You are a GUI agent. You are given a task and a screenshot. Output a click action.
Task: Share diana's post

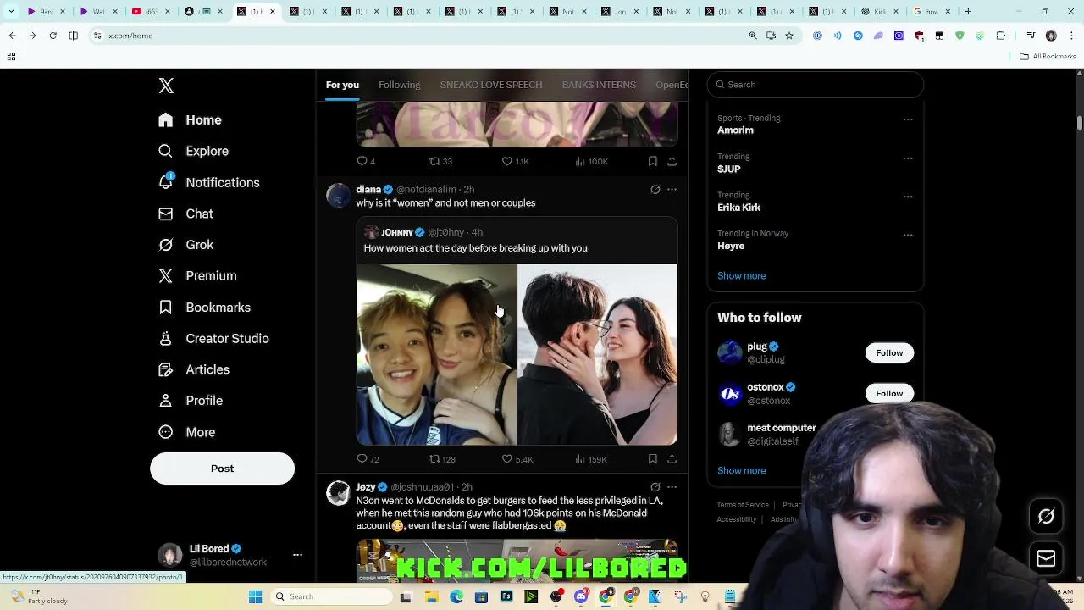tap(672, 459)
